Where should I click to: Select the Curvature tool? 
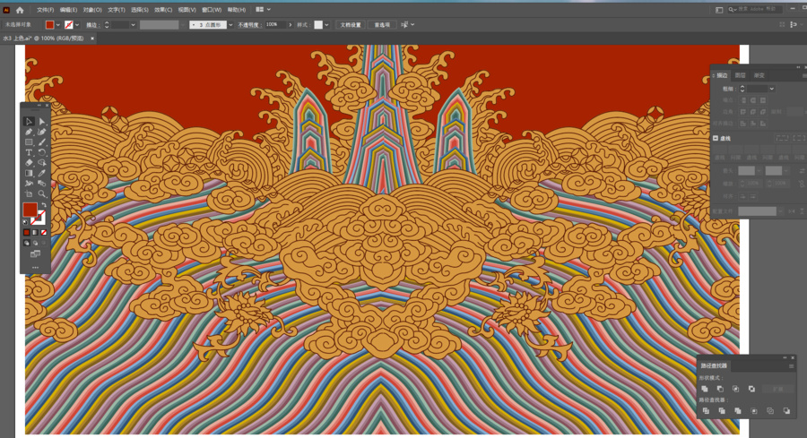click(x=41, y=132)
